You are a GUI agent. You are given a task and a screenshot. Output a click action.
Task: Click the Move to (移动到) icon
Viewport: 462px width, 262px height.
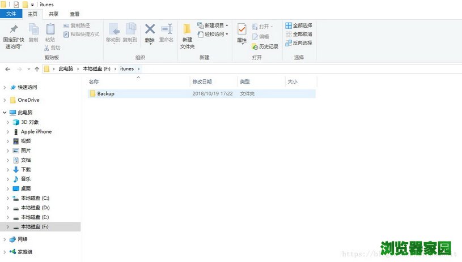(x=113, y=30)
